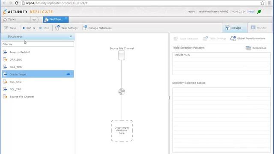Viewport: 274px width, 154px height.
Task: Click the panel splitter handle
Action: (x=169, y=98)
